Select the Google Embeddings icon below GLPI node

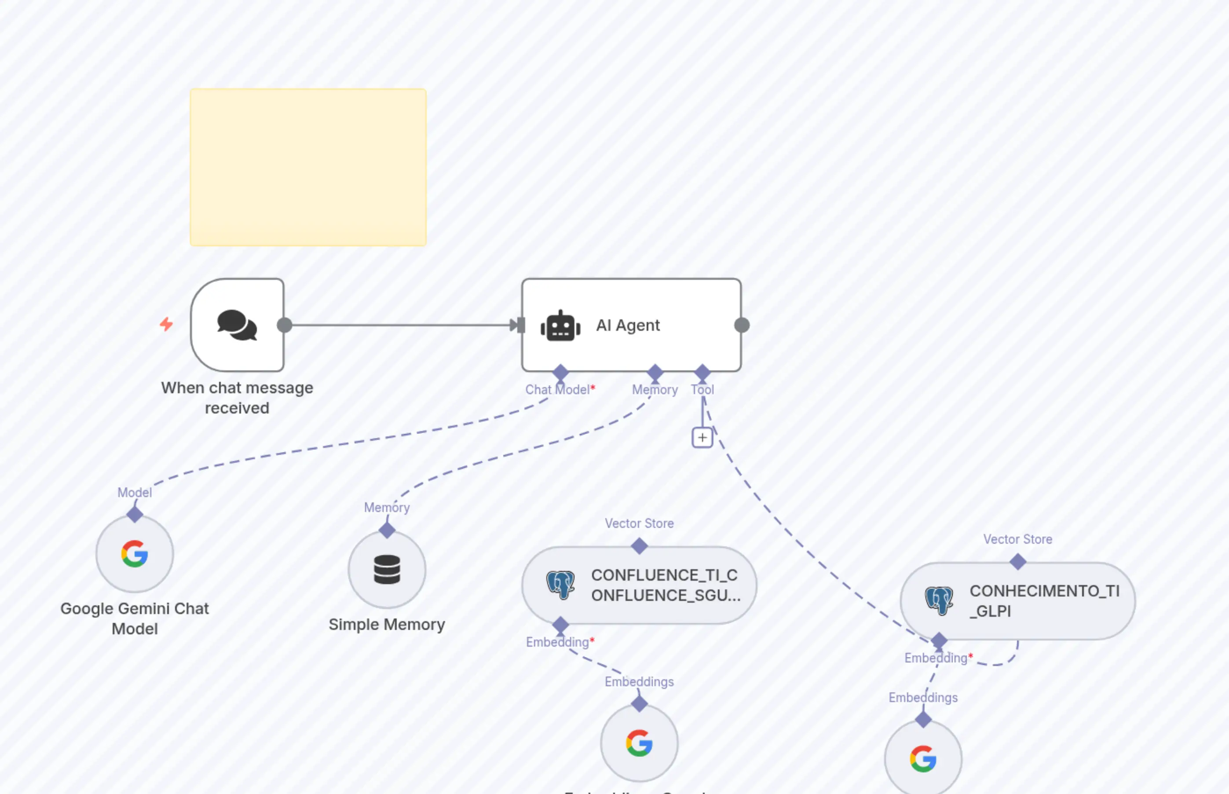(924, 759)
